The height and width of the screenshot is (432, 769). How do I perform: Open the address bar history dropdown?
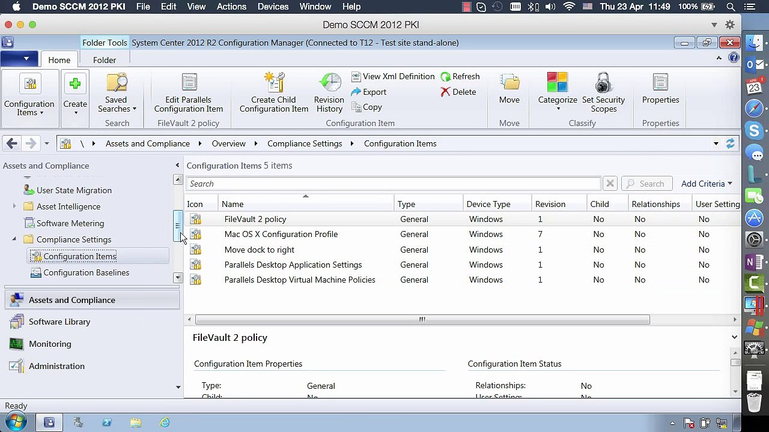tap(716, 144)
